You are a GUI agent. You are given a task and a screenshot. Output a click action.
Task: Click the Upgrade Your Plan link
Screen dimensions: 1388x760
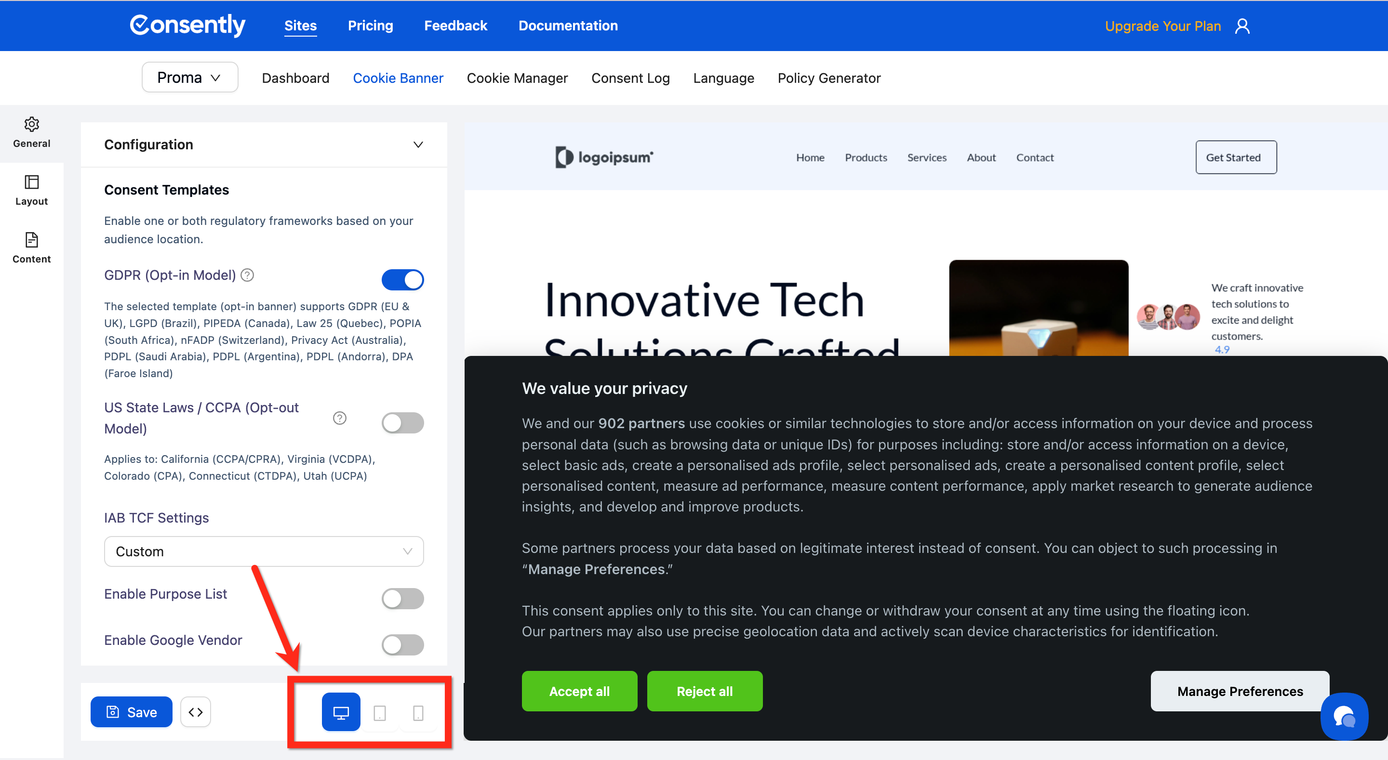click(x=1162, y=26)
